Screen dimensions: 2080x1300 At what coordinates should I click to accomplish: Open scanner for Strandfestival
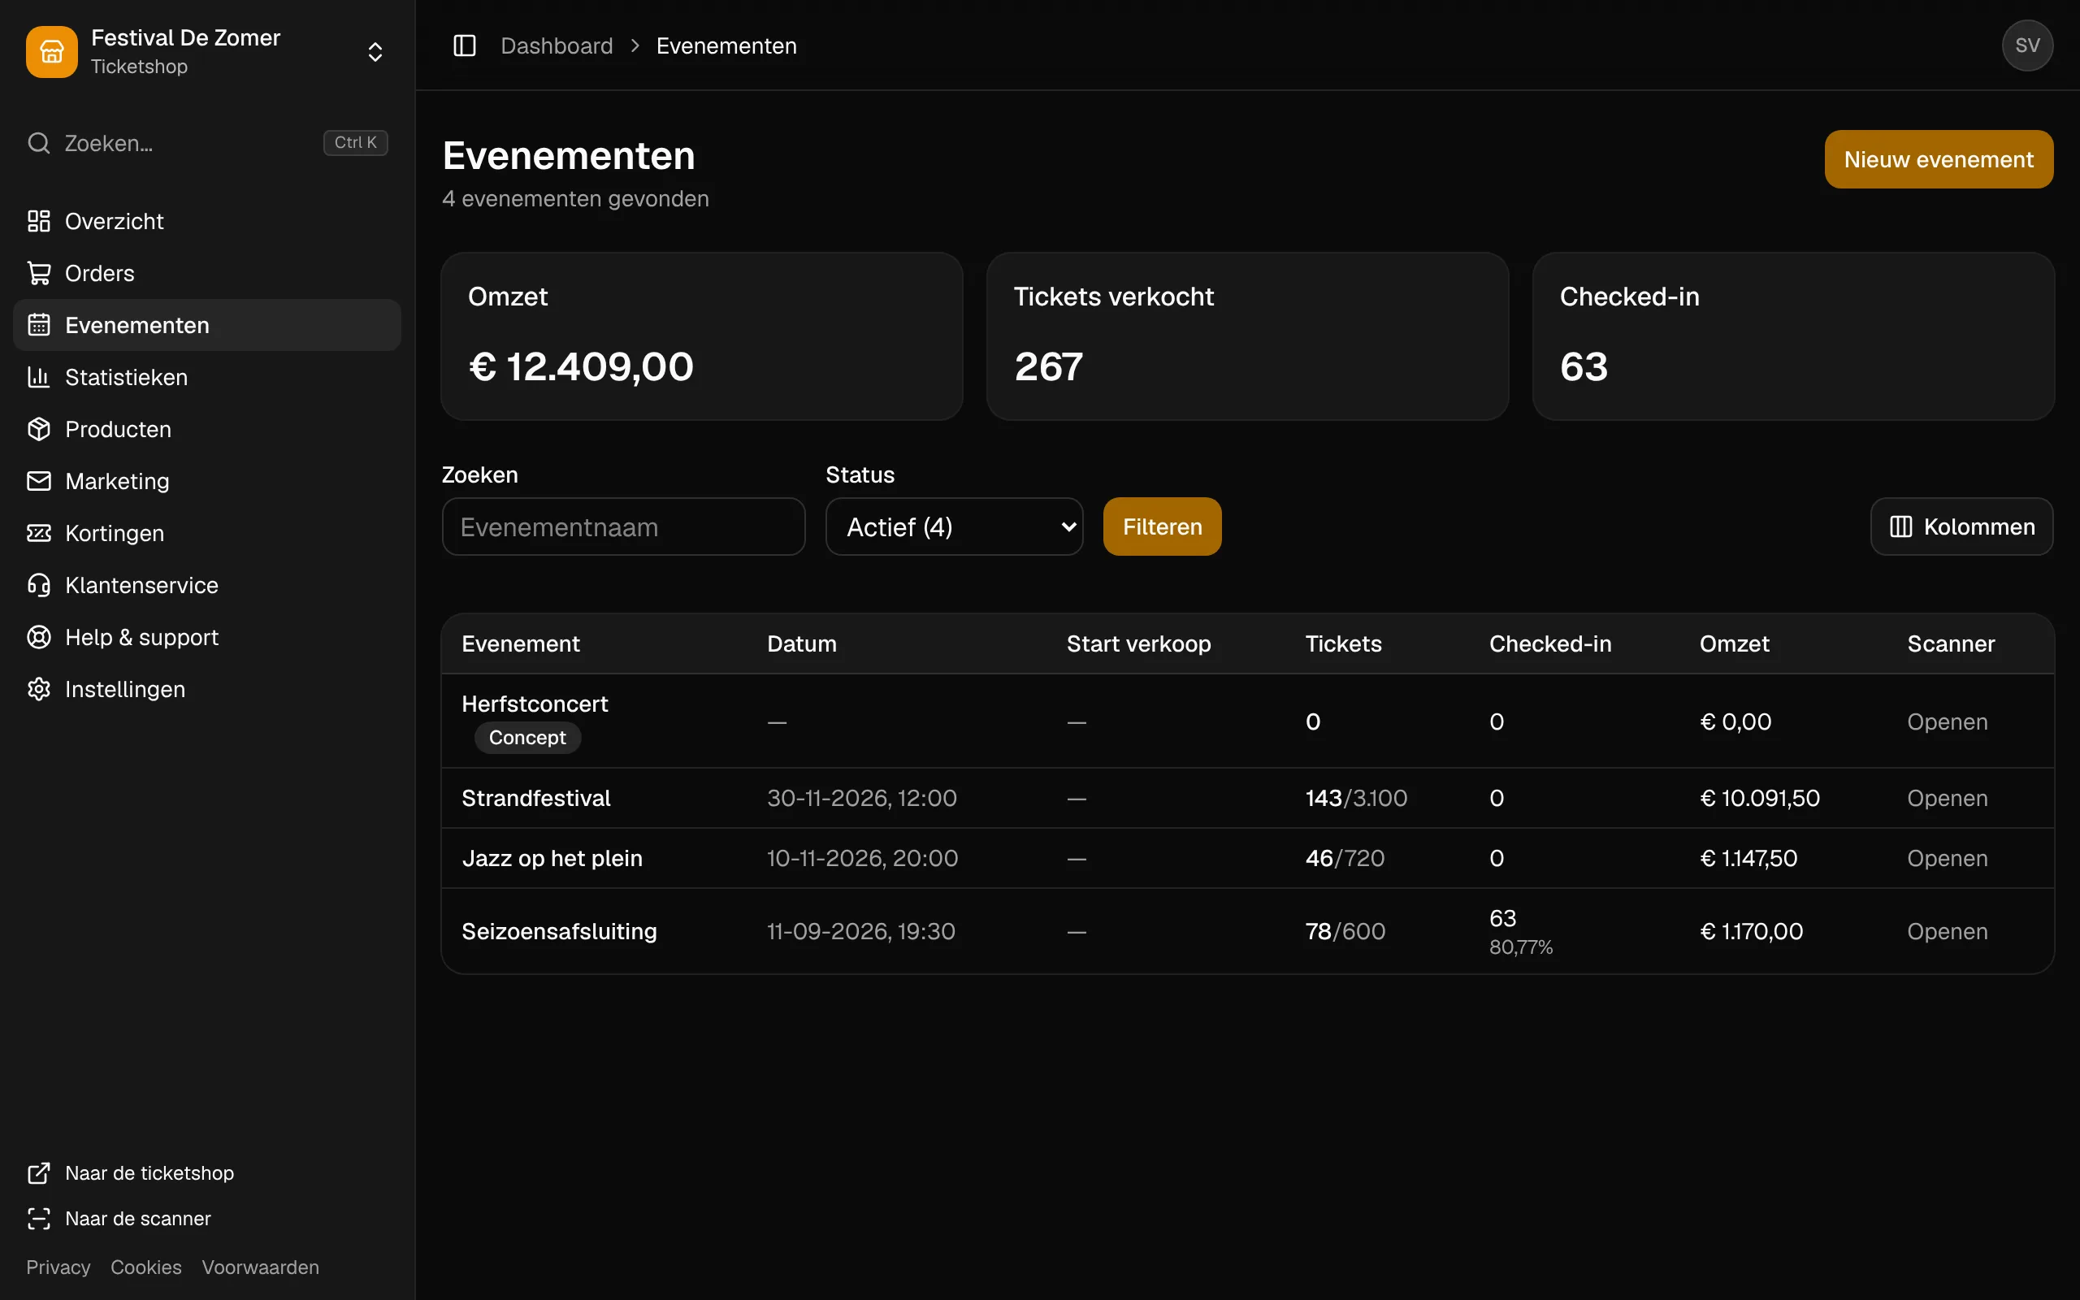(x=1947, y=798)
